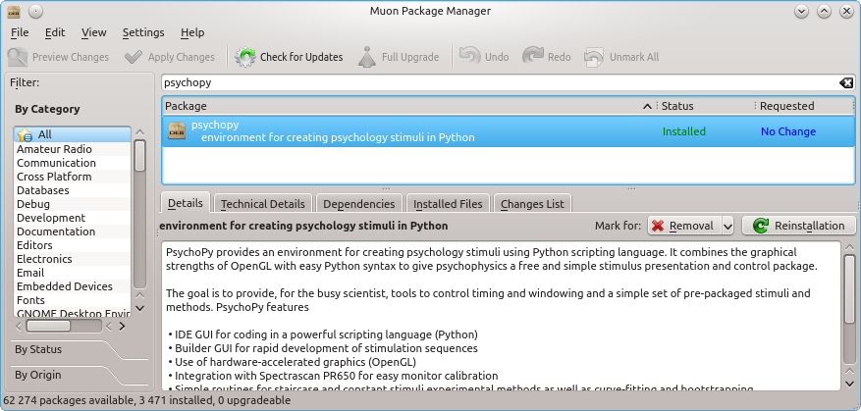Click the Preview Changes toolbar icon
The image size is (861, 411).
[x=18, y=57]
